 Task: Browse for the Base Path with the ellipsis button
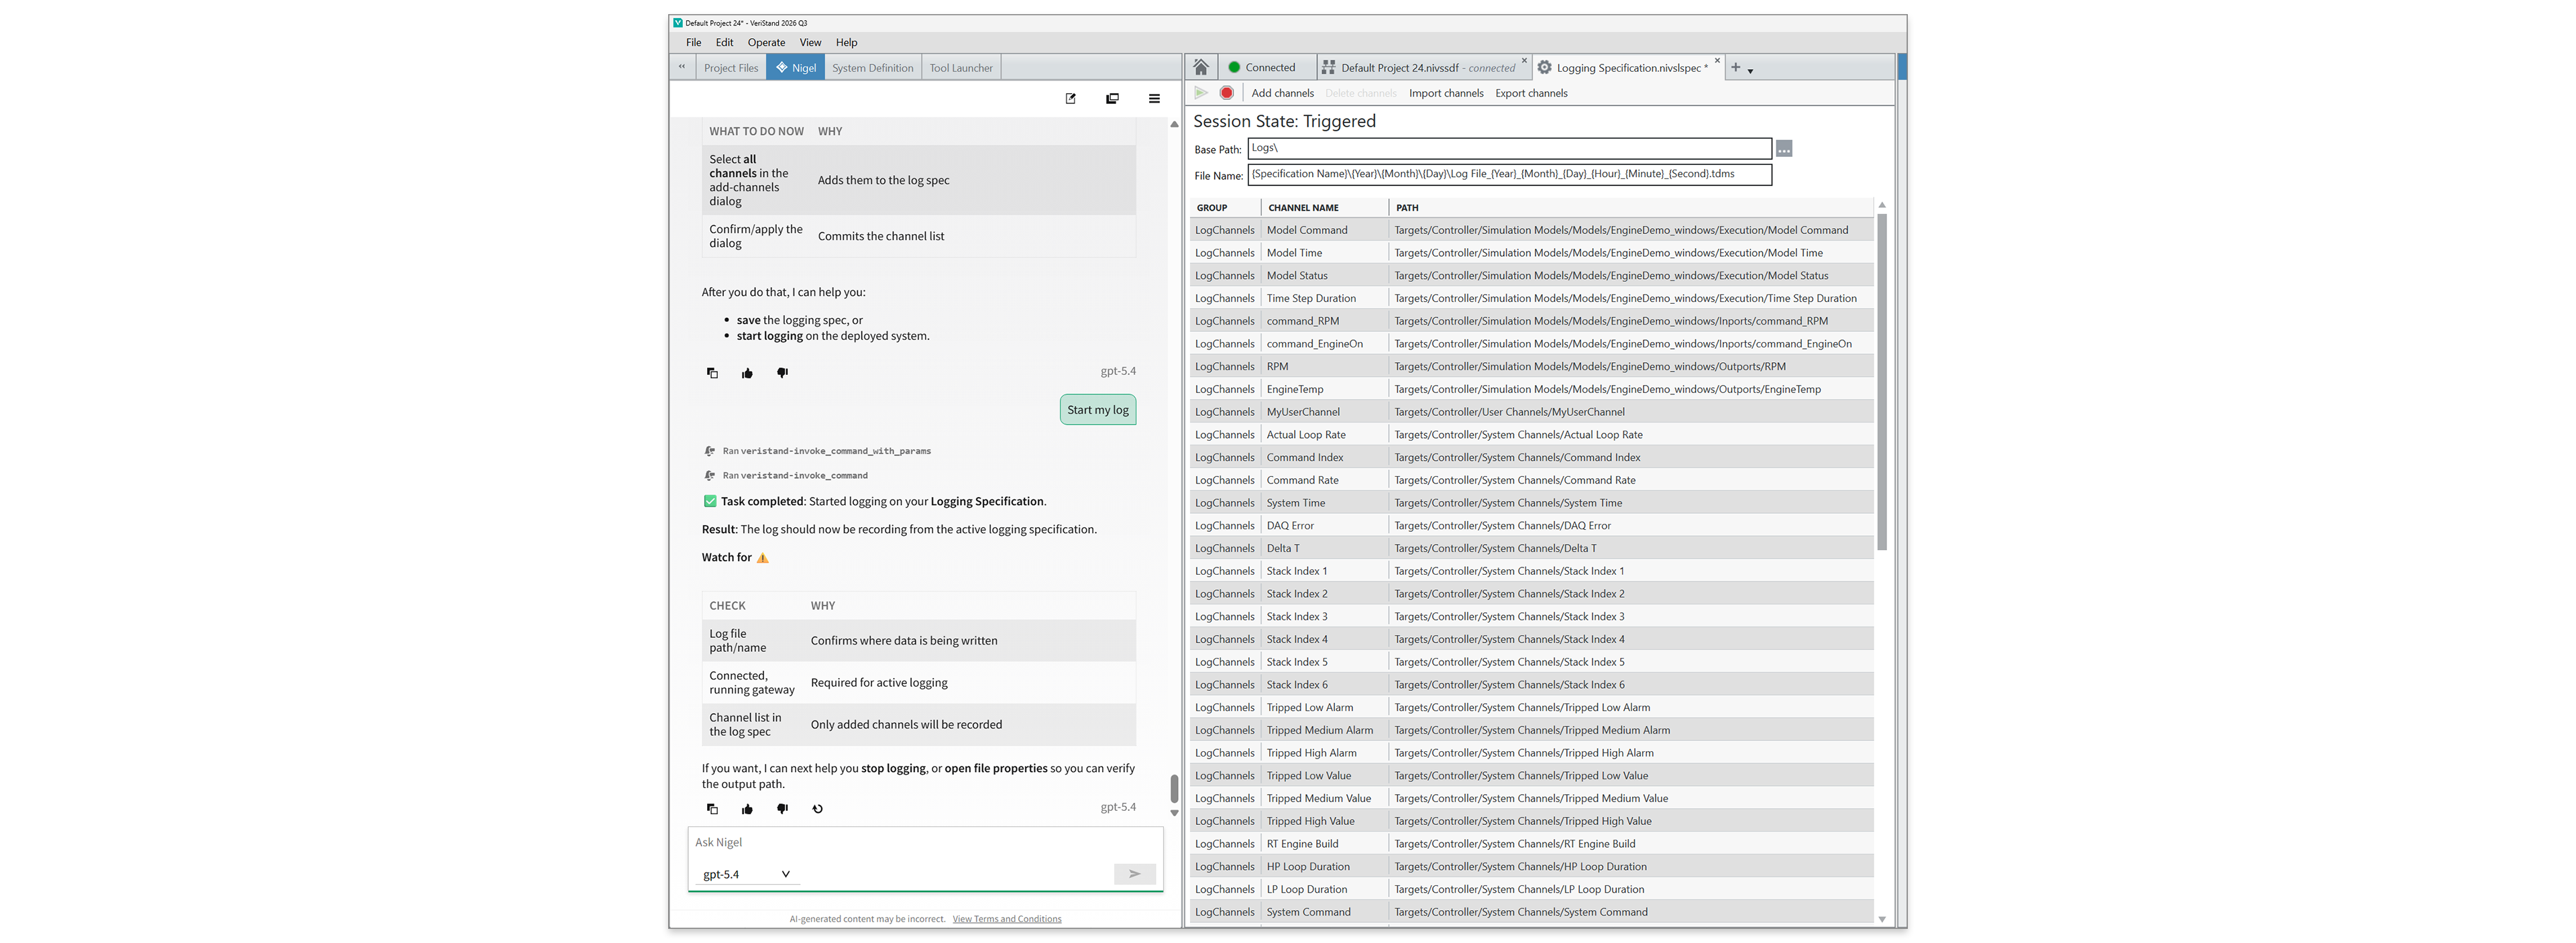1784,149
